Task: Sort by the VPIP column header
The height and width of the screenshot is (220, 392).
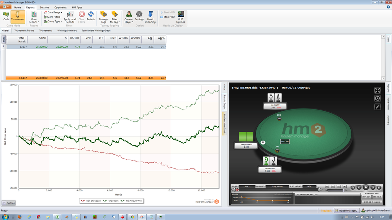Action: click(x=87, y=40)
